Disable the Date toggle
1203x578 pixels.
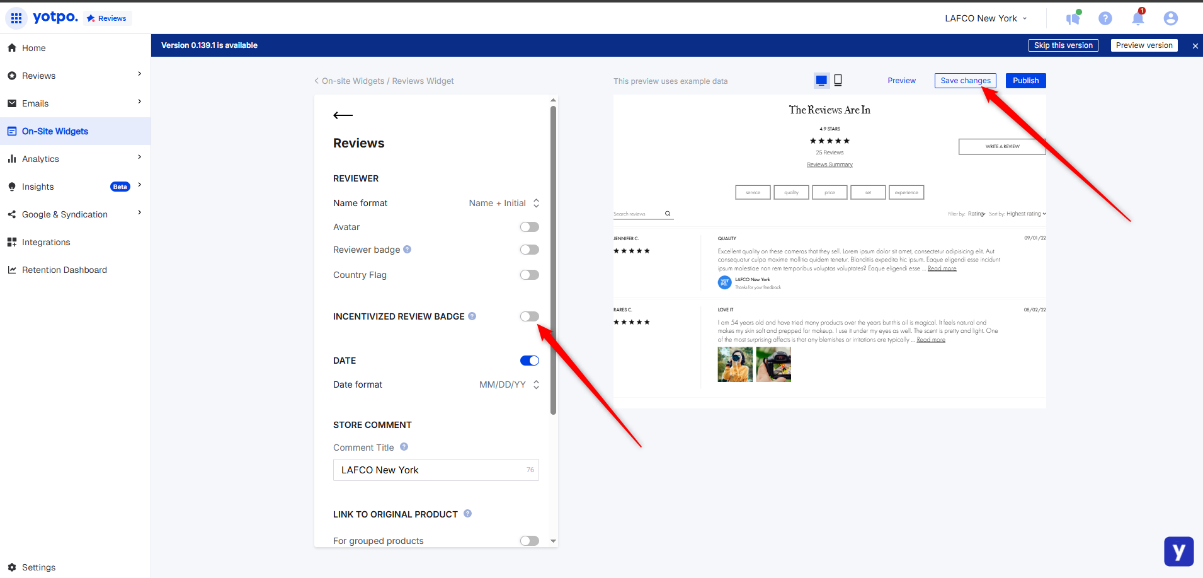point(530,361)
